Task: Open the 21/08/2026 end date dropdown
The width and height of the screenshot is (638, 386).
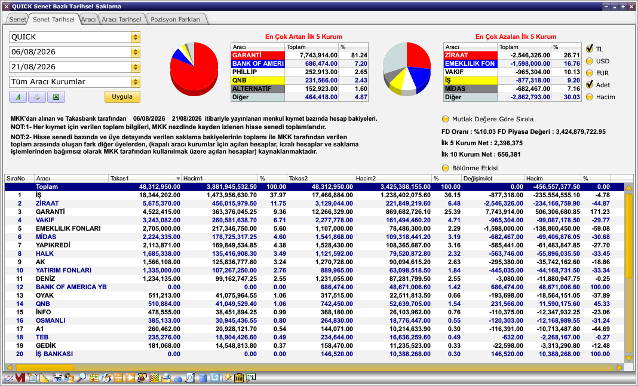Action: coord(136,67)
